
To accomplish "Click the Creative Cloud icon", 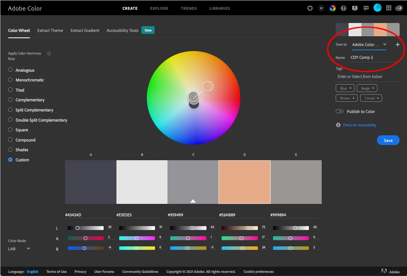I will tap(399, 8).
